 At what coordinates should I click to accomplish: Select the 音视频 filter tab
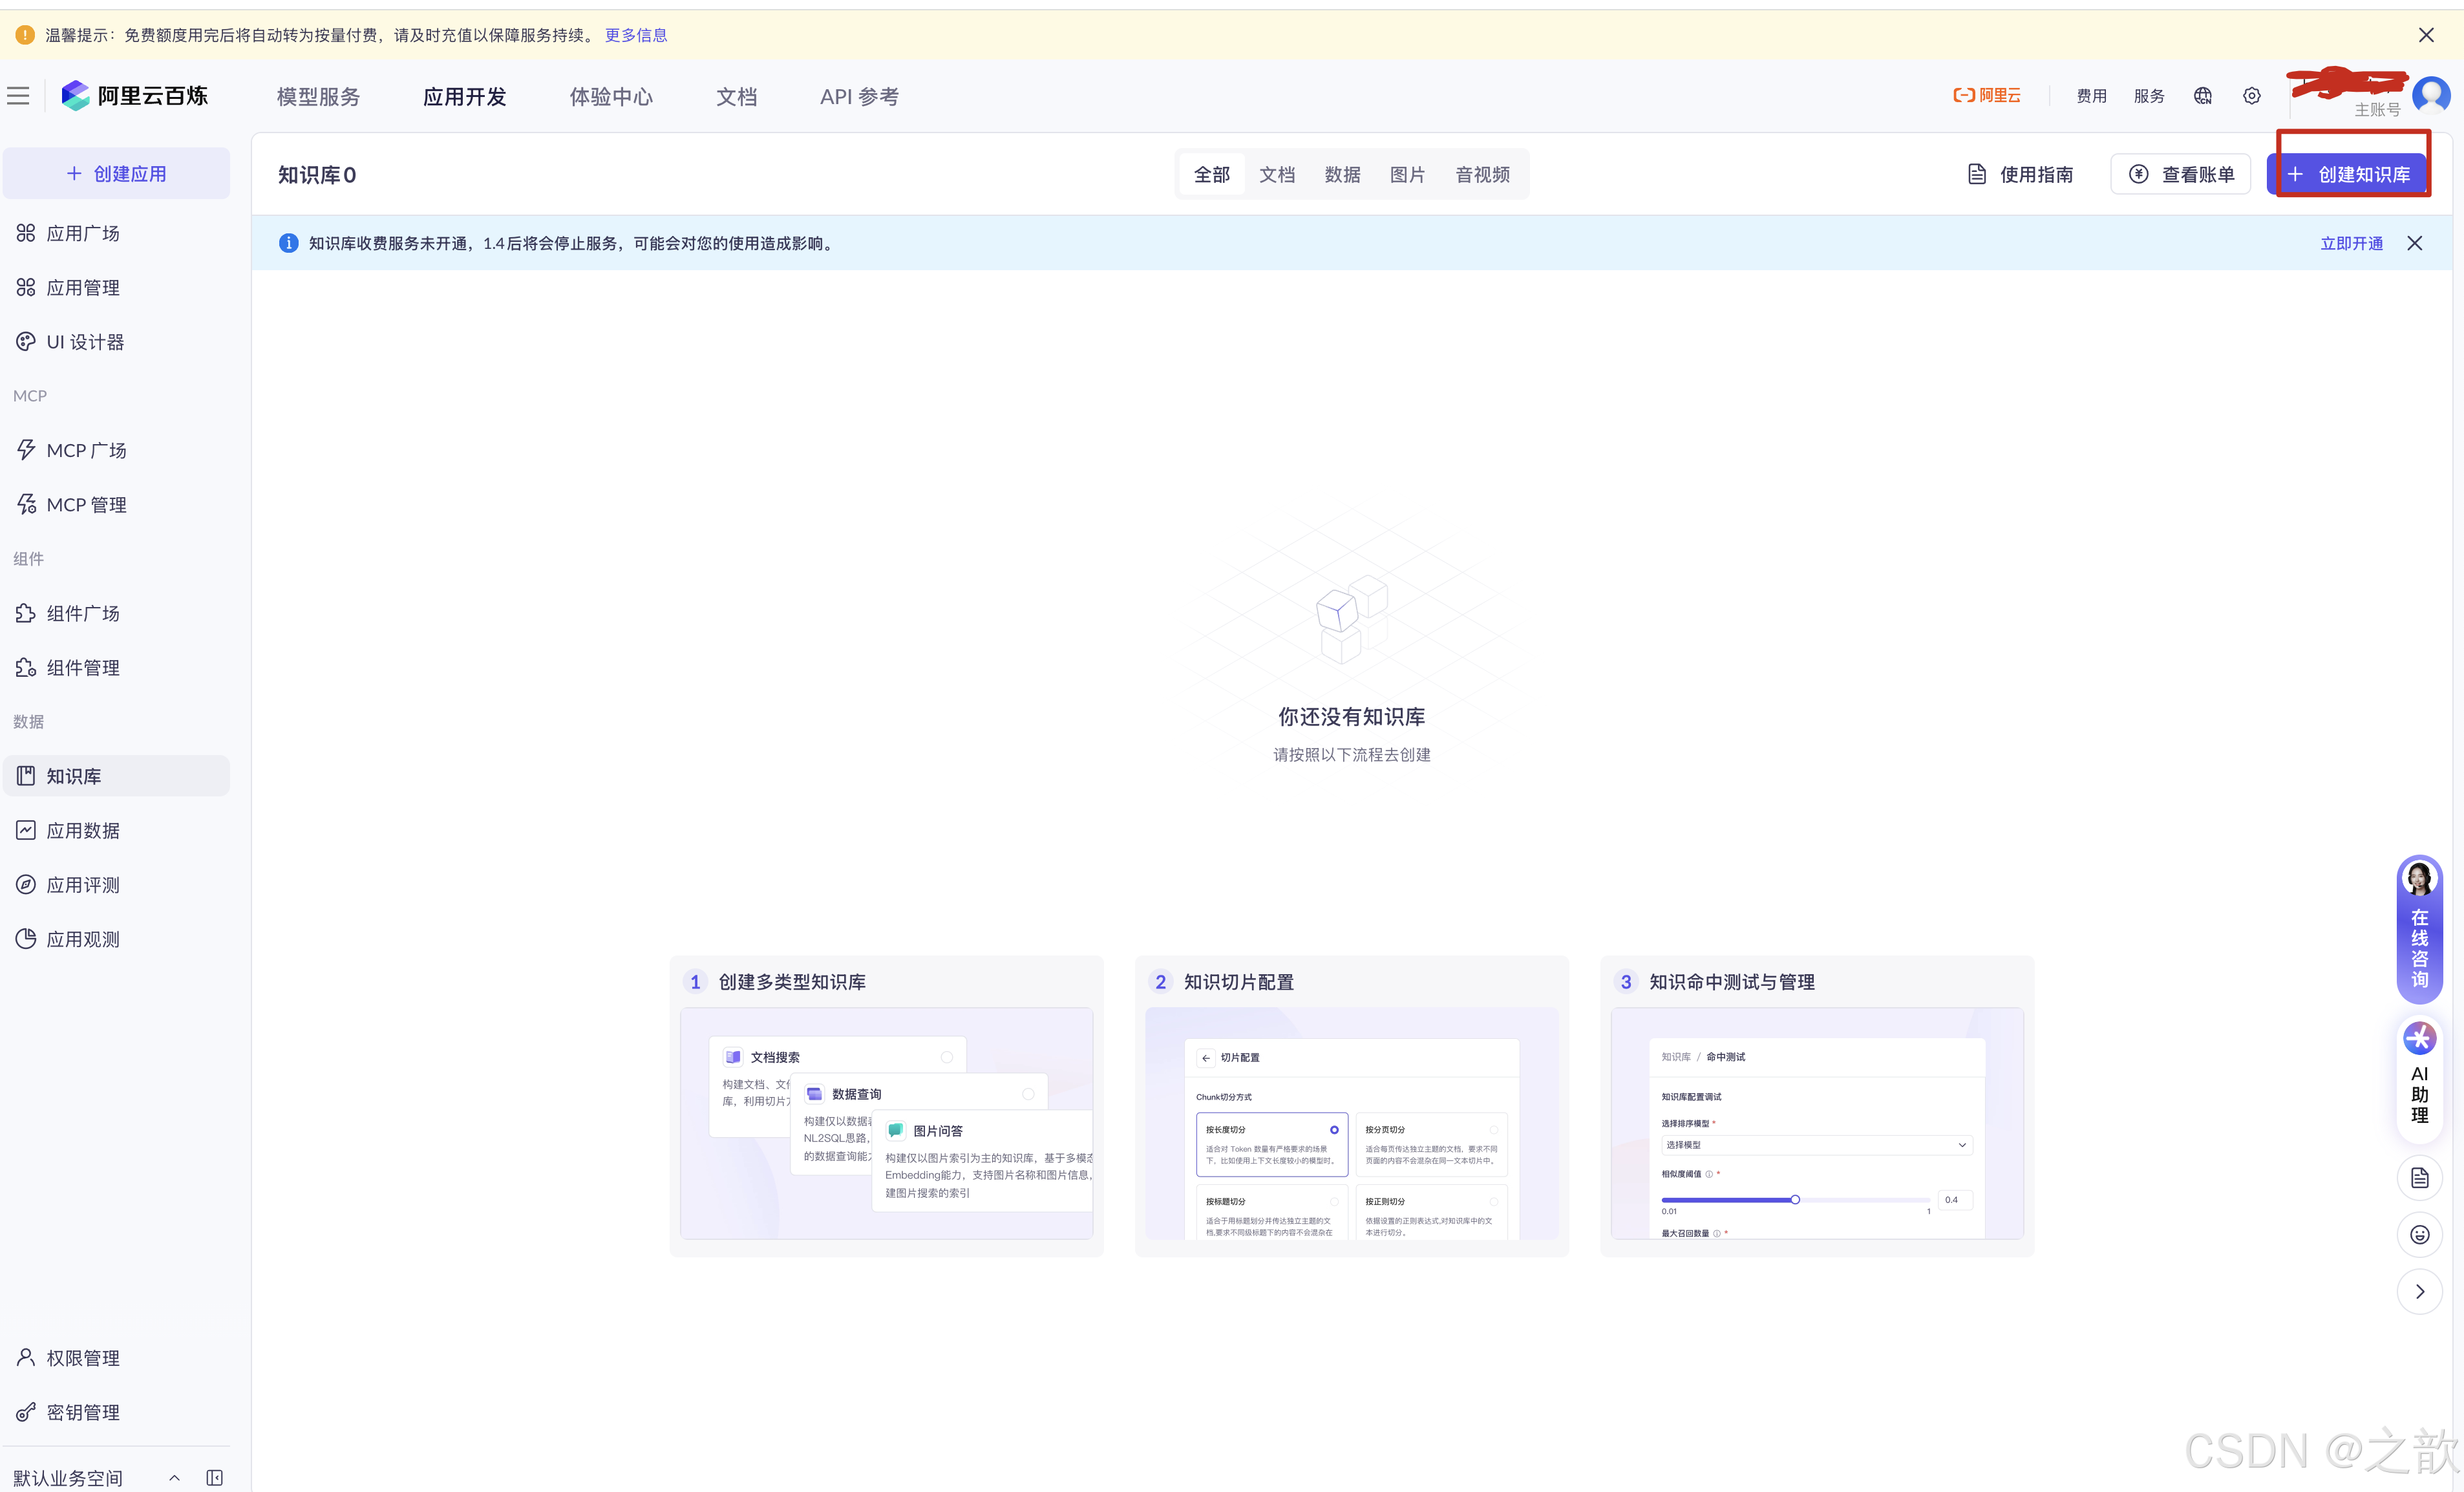(1482, 175)
